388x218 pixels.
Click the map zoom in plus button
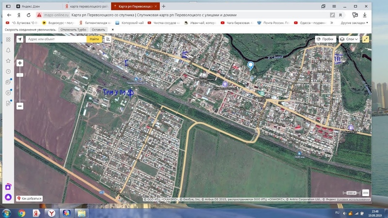click(20, 63)
